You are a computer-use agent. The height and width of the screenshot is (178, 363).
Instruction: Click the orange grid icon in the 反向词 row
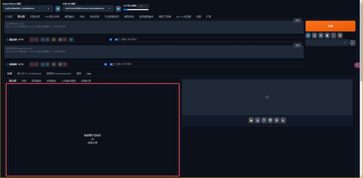54,64
